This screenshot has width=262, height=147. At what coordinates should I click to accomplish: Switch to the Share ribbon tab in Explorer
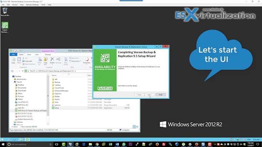pos(29,55)
